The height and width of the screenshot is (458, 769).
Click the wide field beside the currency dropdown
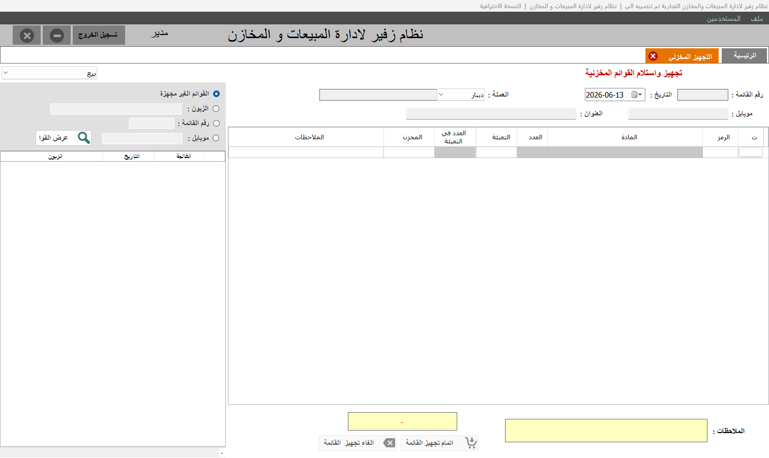pos(378,95)
